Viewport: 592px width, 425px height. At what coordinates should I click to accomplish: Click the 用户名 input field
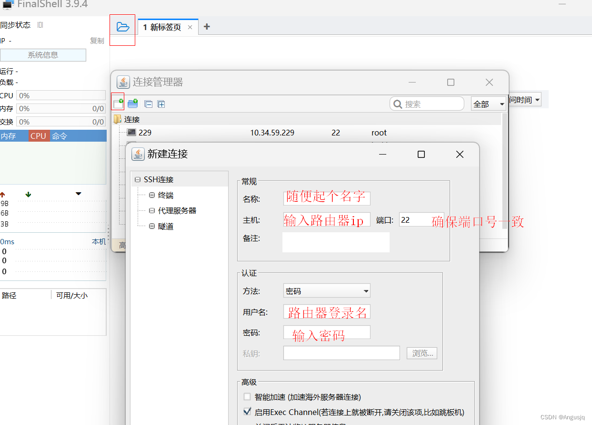coord(327,312)
